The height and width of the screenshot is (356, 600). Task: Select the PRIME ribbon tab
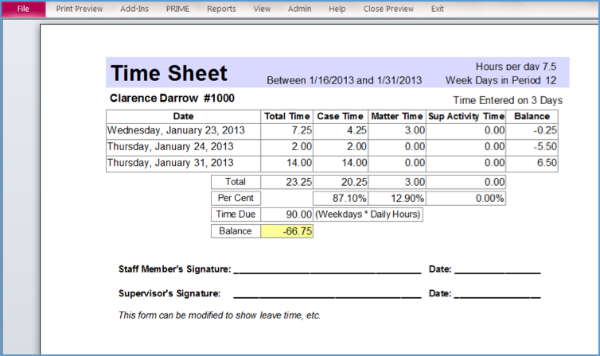(177, 9)
